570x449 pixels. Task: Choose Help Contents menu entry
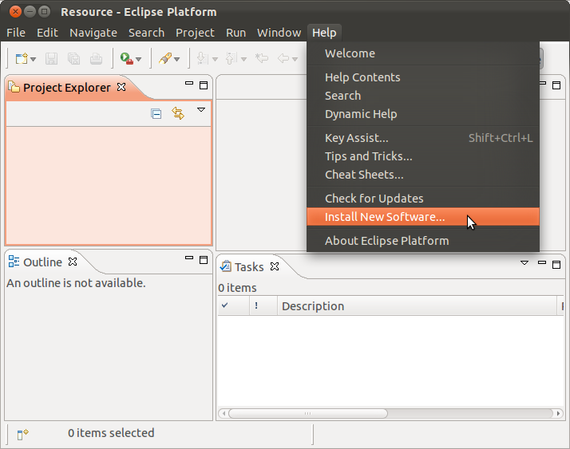pos(423,77)
